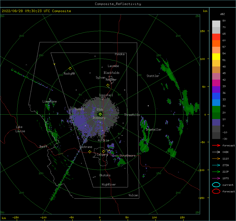
Task: Click the Didsbury city label
Action: pos(99,118)
